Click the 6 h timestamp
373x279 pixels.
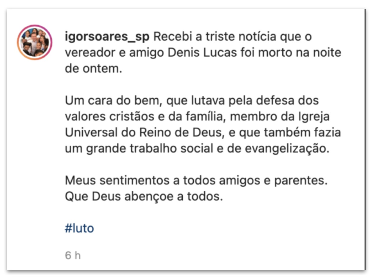(x=73, y=255)
